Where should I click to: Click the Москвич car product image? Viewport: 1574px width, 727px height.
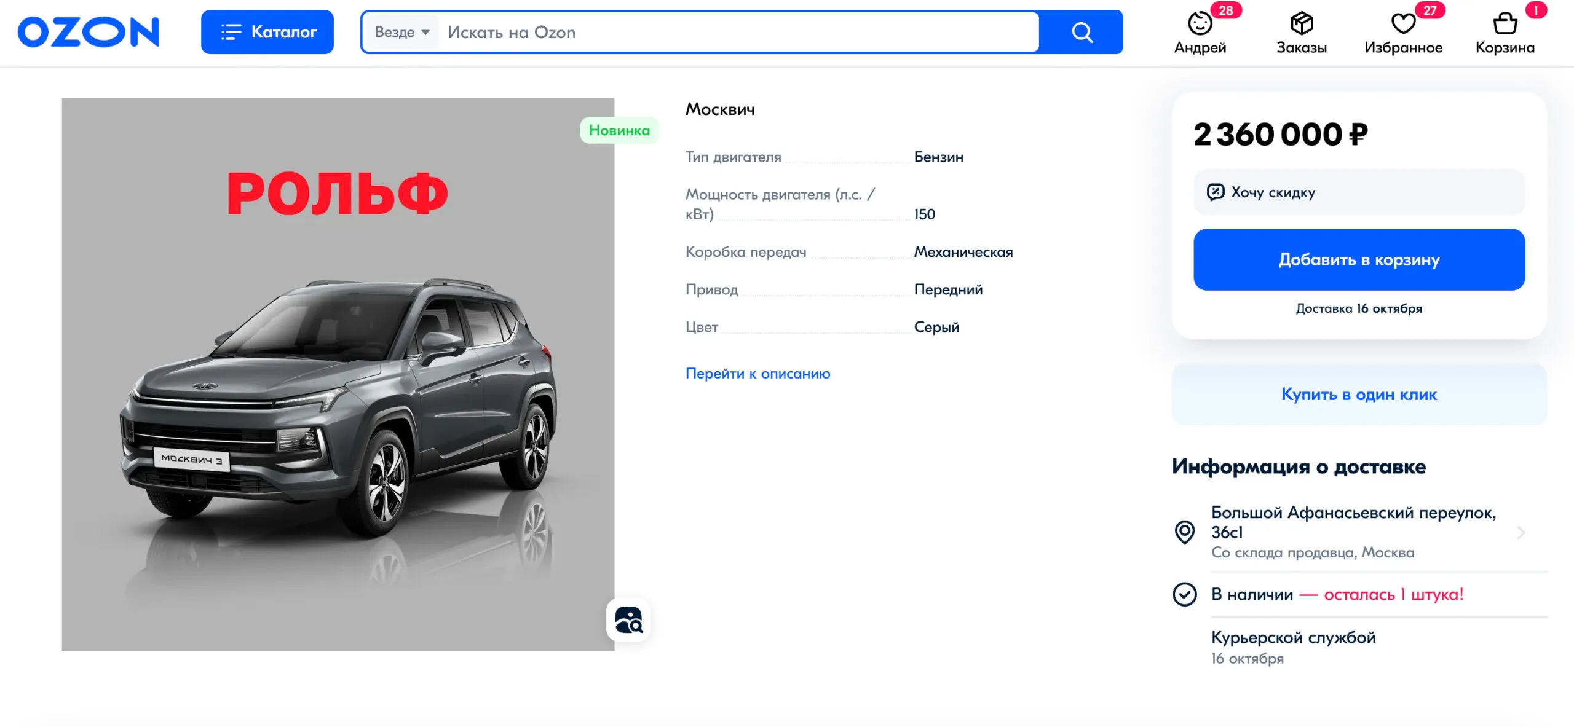(338, 393)
